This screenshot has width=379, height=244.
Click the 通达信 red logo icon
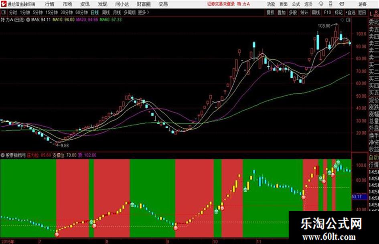[4, 4]
